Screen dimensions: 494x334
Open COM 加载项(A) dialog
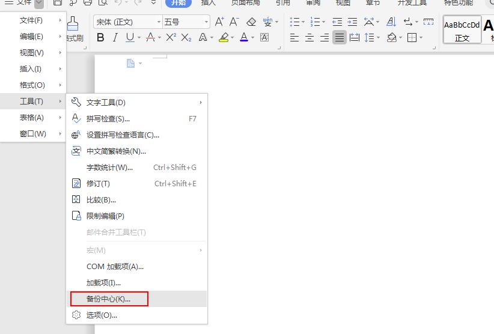pos(137,267)
